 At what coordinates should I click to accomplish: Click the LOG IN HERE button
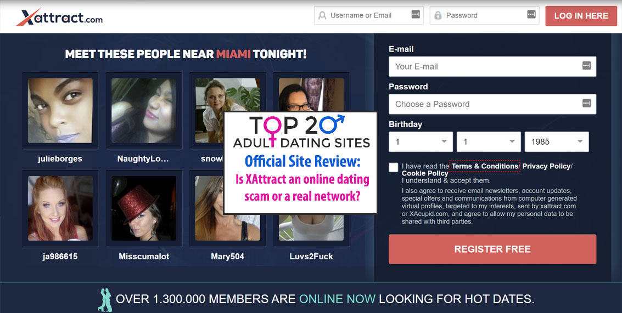tap(581, 16)
